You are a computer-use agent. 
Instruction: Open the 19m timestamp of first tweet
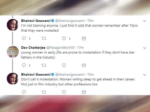pyautogui.click(x=90, y=21)
